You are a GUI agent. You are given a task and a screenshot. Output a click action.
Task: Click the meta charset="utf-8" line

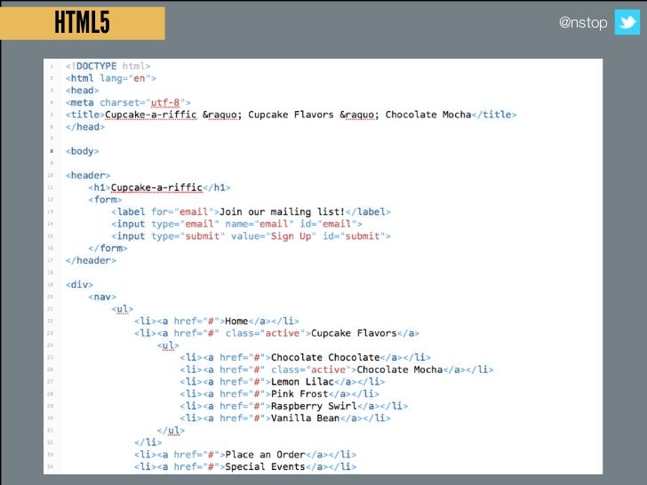pos(128,103)
